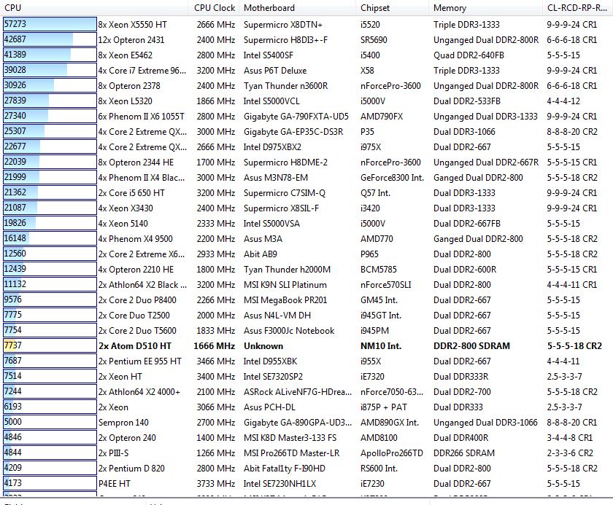Select the 12x Opteron 2431 entry
613x505 pixels.
point(131,40)
